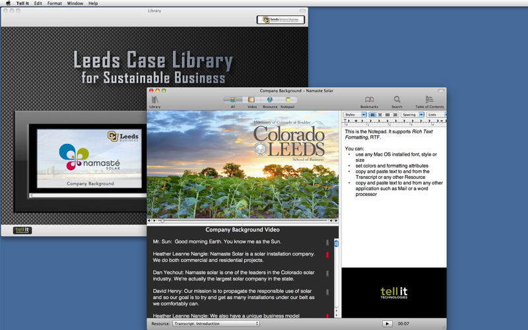Justify notepad text
The width and height of the screenshot is (528, 330).
tap(387, 115)
